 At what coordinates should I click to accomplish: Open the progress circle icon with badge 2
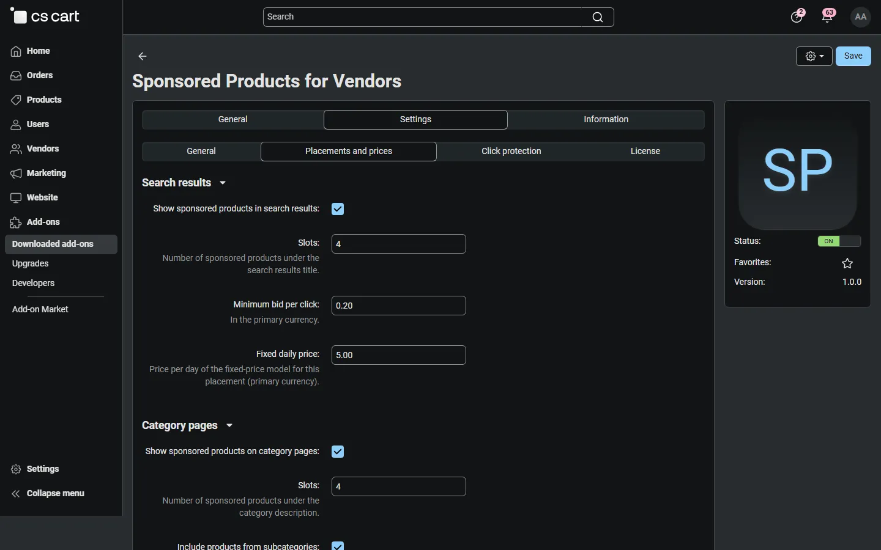797,16
